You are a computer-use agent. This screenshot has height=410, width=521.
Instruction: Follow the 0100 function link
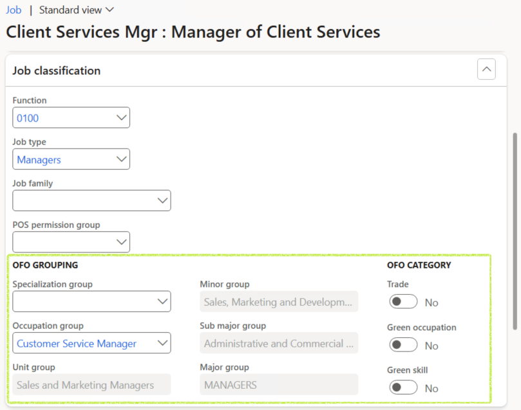point(28,118)
